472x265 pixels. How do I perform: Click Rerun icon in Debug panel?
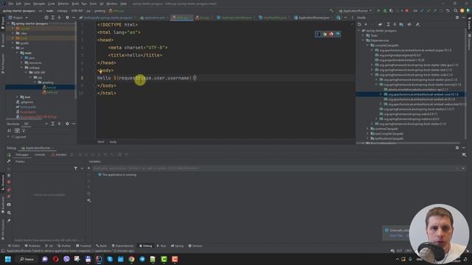click(x=9, y=155)
